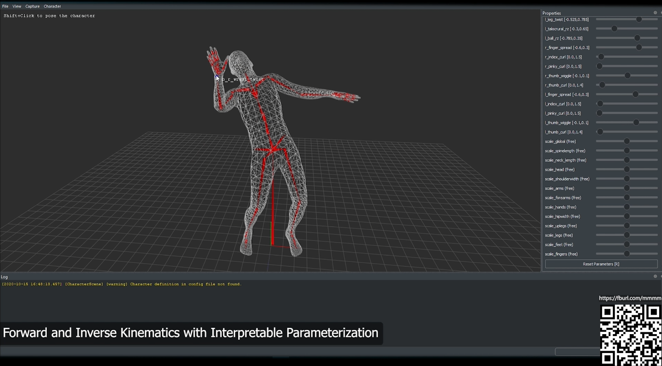Screen dimensions: 662x366
Task: Open the Capture menu
Action: coord(32,6)
